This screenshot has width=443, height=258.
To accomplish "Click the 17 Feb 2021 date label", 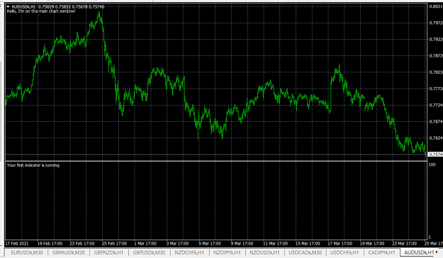I will point(17,243).
